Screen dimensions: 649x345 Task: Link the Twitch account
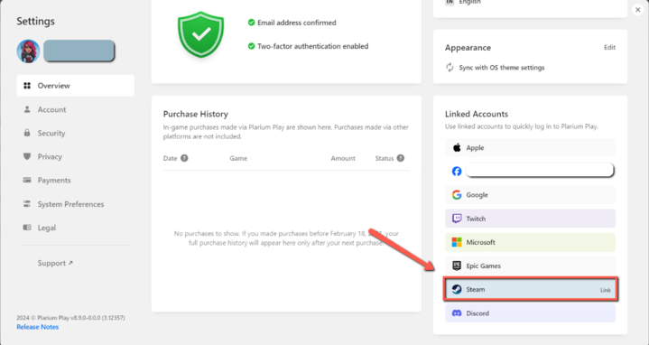point(530,219)
